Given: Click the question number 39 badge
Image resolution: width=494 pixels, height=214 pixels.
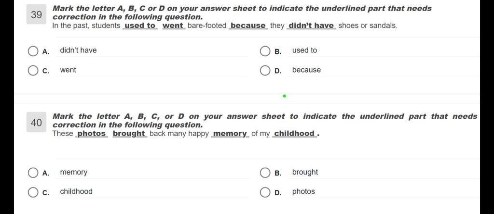Looking at the screenshot, I should pos(36,14).
